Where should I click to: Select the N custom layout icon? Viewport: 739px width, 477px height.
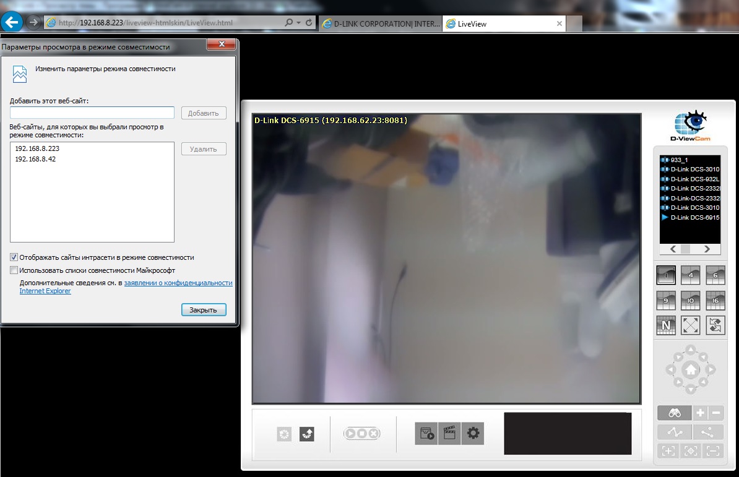pyautogui.click(x=666, y=325)
